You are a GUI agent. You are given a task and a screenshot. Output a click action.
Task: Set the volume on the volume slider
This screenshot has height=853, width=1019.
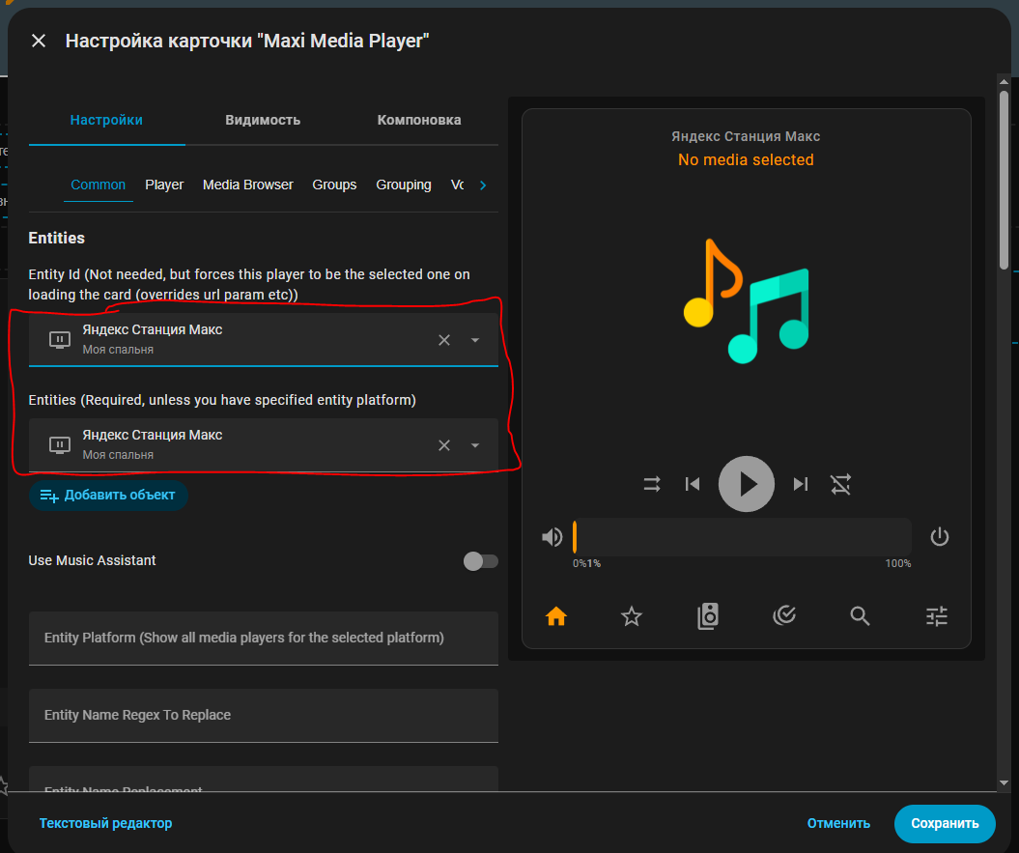[742, 537]
